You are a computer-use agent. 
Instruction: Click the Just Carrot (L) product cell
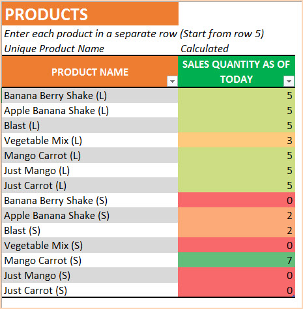90,186
